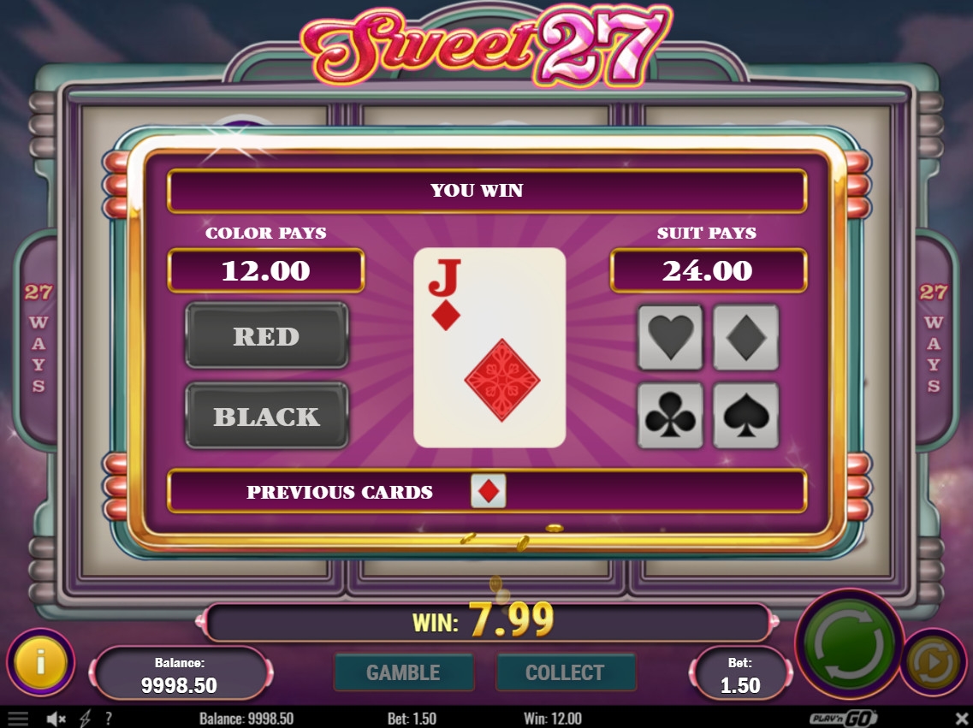973x728 pixels.
Task: Choose the hearts suit card
Action: (x=670, y=337)
